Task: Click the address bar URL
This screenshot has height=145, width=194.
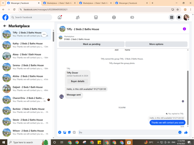Action: coord(45,9)
